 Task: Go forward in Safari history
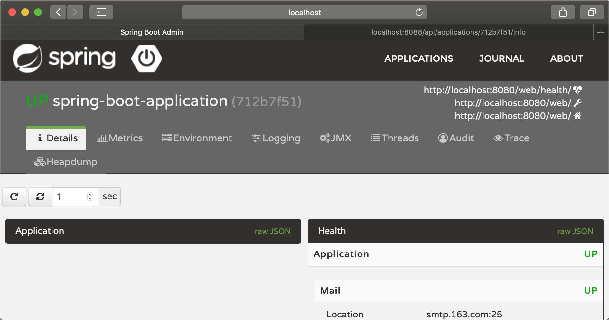75,13
